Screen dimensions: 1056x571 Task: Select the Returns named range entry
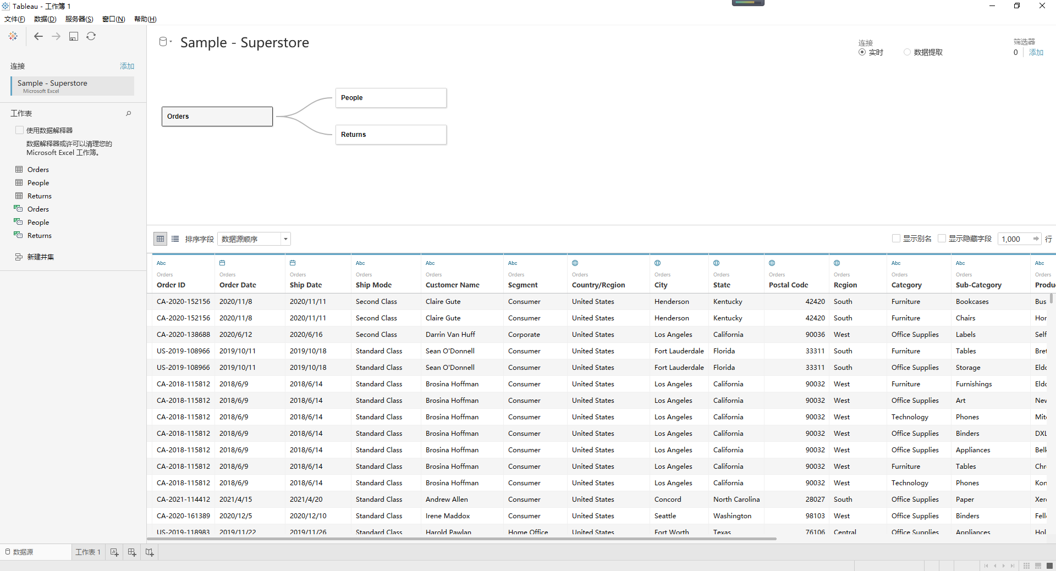[x=40, y=235]
